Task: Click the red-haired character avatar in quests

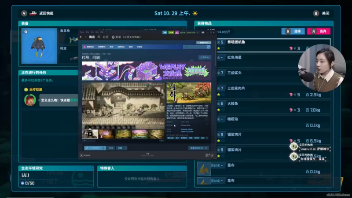Action: pyautogui.click(x=30, y=100)
